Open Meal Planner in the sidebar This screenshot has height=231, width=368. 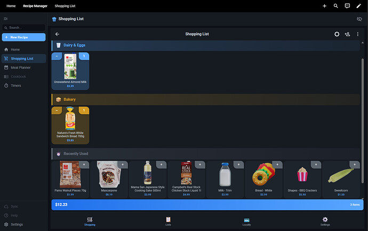pyautogui.click(x=23, y=68)
